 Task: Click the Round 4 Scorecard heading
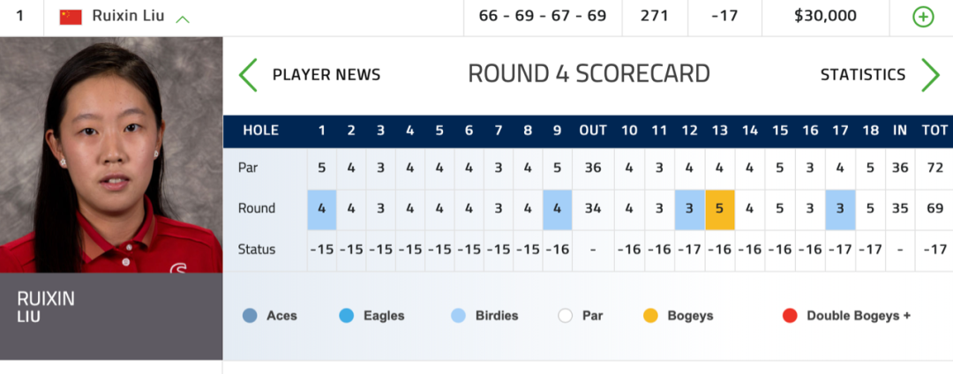pos(589,74)
